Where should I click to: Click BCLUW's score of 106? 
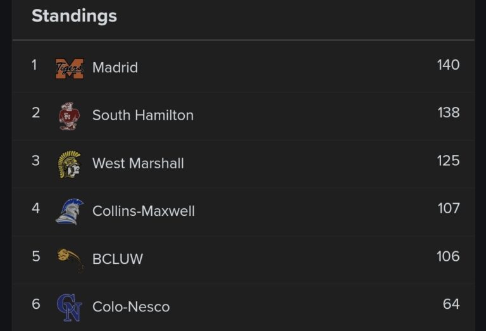point(448,256)
